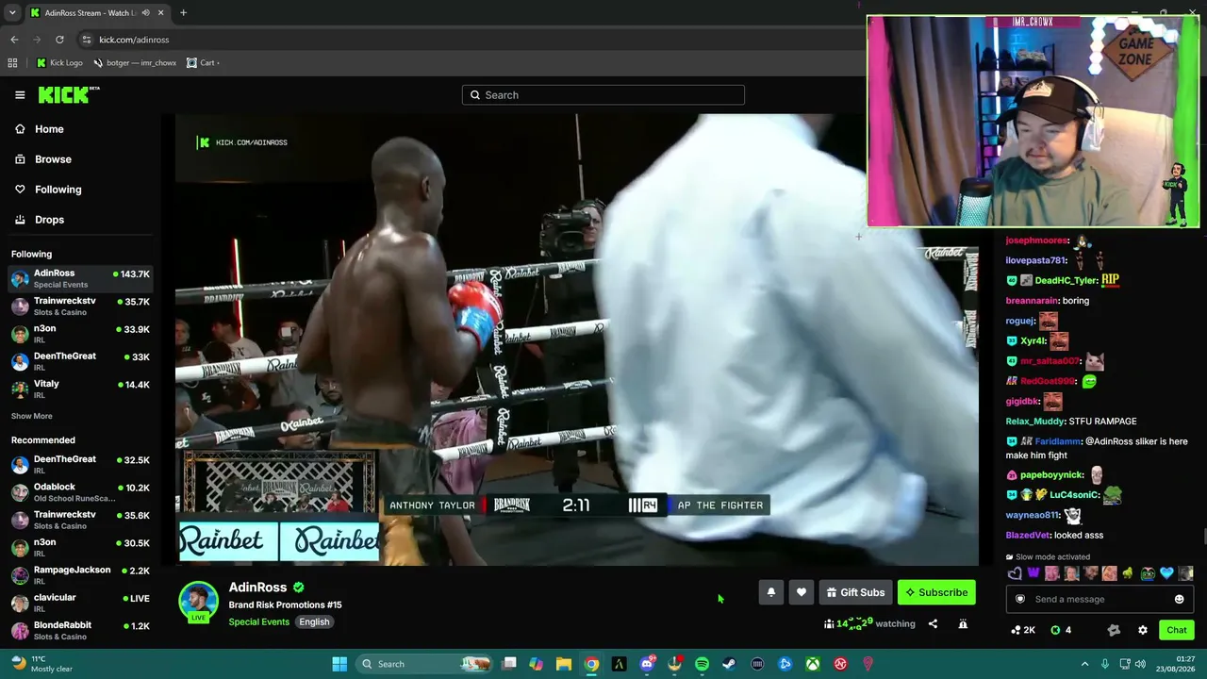This screenshot has width=1207, height=679.
Task: Open Discord from the taskbar
Action: (647, 664)
